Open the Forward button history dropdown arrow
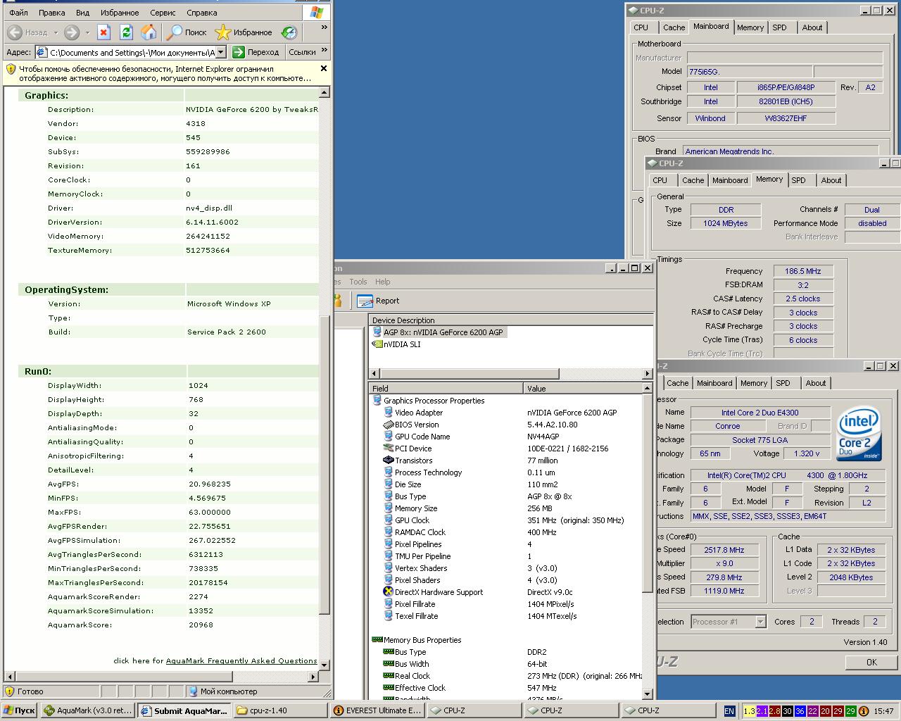901x721 pixels. point(87,32)
